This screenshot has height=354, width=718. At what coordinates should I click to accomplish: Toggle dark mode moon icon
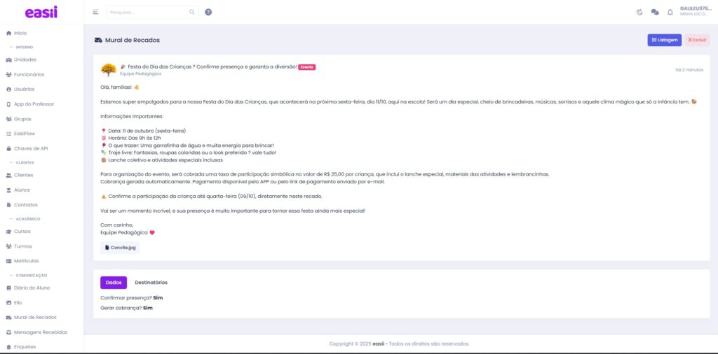point(639,12)
